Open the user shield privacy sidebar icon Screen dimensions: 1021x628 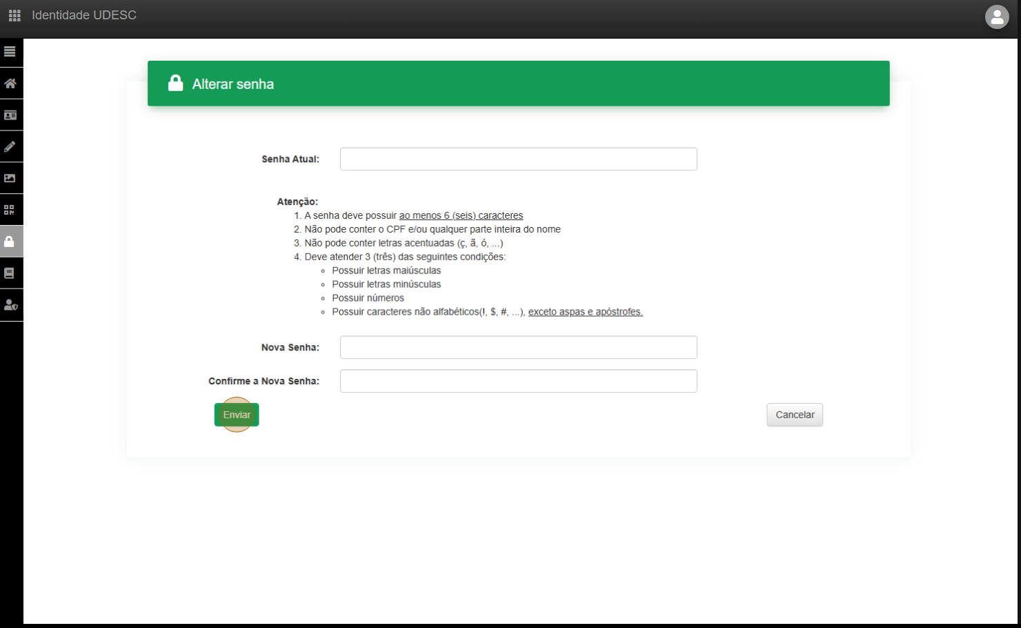point(10,305)
